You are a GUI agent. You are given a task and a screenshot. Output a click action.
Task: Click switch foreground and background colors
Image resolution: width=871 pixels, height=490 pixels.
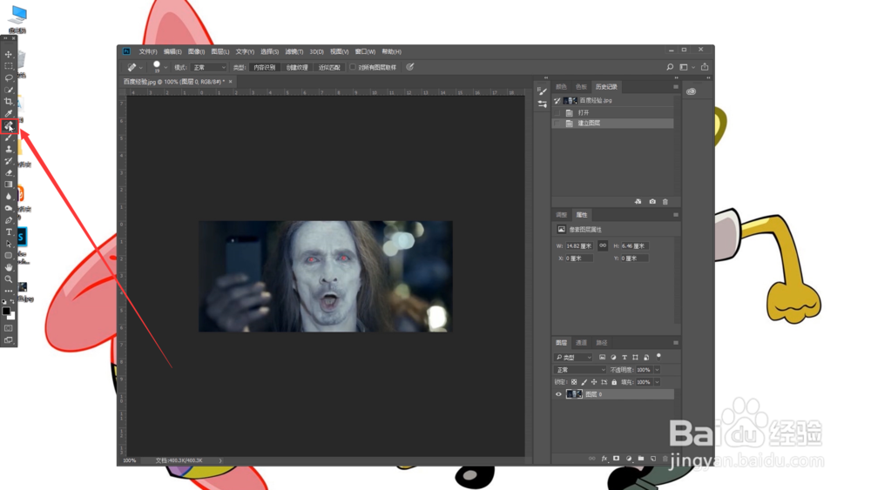click(x=12, y=302)
